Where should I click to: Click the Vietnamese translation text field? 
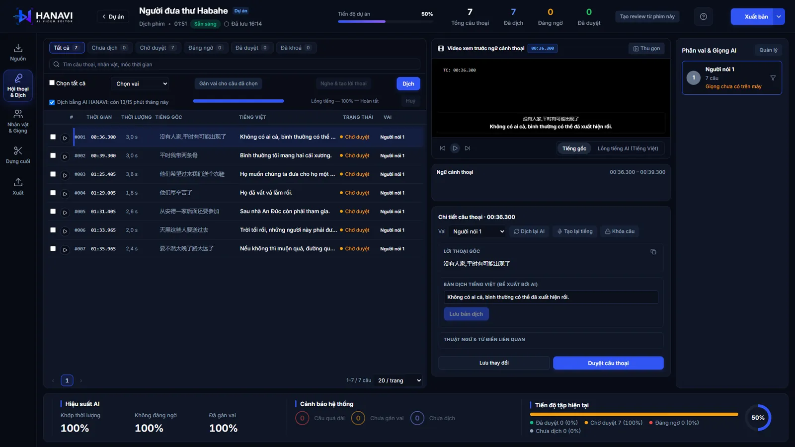pyautogui.click(x=551, y=297)
